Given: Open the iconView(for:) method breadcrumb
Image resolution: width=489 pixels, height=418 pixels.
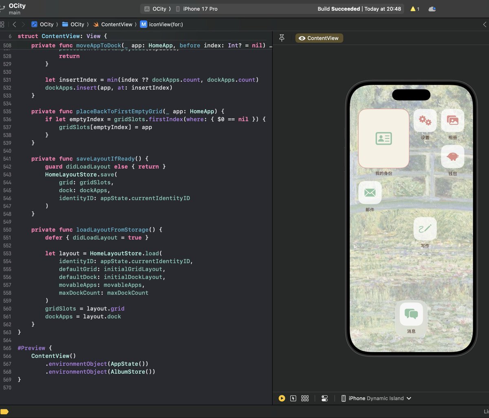Looking at the screenshot, I should pyautogui.click(x=162, y=24).
